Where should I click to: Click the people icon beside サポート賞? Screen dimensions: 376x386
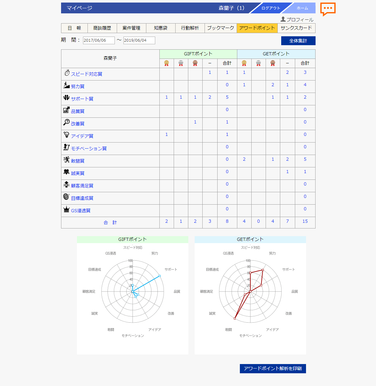[66, 97]
